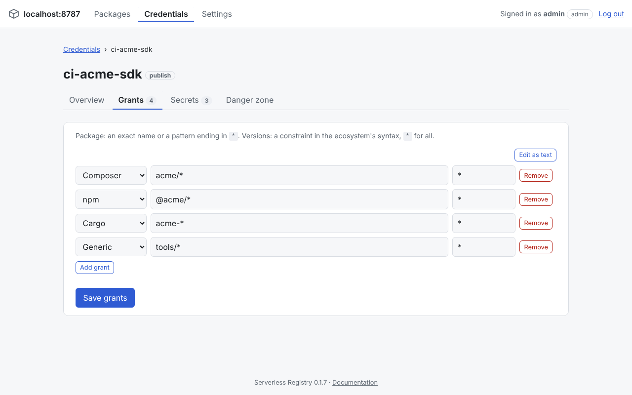Click the acme/* package pattern field

click(x=299, y=175)
